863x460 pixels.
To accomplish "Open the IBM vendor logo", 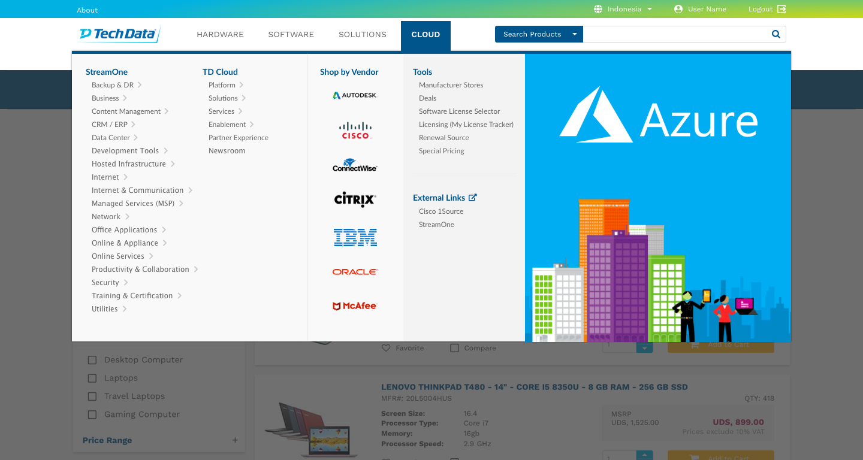I will pyautogui.click(x=355, y=237).
